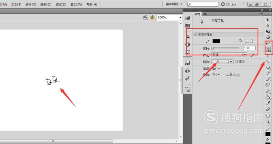273x144 pixels.
Task: Select the 3D Rotation tool
Action: pos(268,37)
